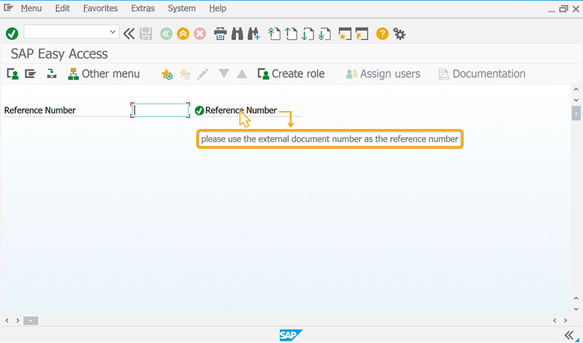Click Add to Favorites star icon
Image resolution: width=583 pixels, height=343 pixels.
(167, 74)
